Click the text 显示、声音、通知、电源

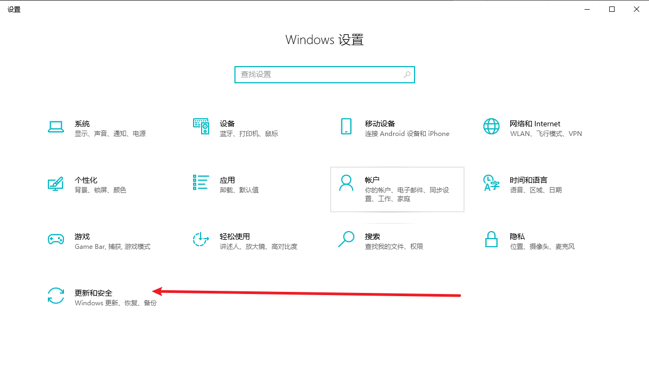coord(110,134)
